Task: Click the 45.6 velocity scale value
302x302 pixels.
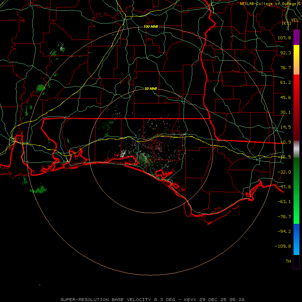Action: [x=286, y=97]
